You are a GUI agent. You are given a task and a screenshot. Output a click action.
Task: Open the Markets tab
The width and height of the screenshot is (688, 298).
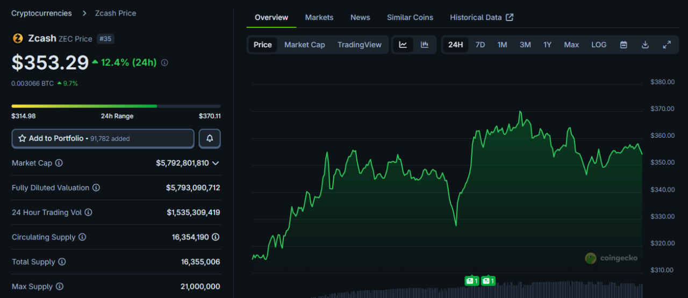[x=319, y=17]
